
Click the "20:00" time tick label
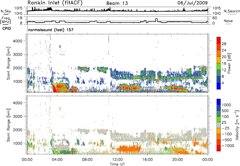[x=177, y=160]
